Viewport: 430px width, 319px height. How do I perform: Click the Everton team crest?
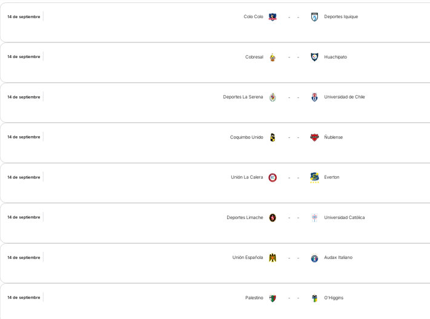coord(314,177)
